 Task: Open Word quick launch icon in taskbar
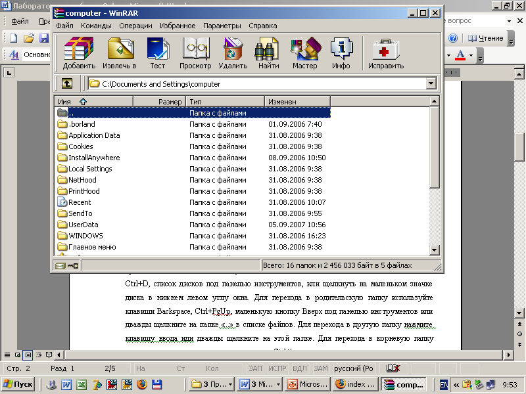coord(66,384)
